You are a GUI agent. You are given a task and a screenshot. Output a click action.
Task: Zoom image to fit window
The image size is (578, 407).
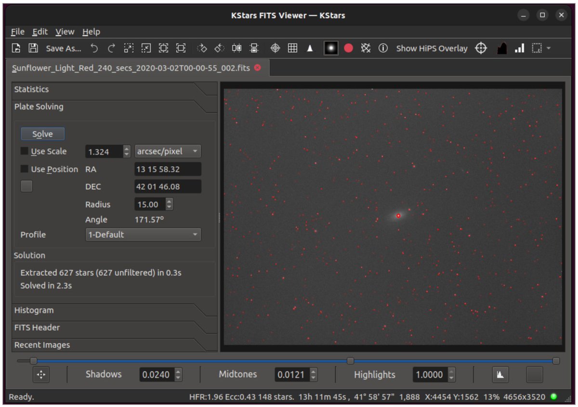181,48
